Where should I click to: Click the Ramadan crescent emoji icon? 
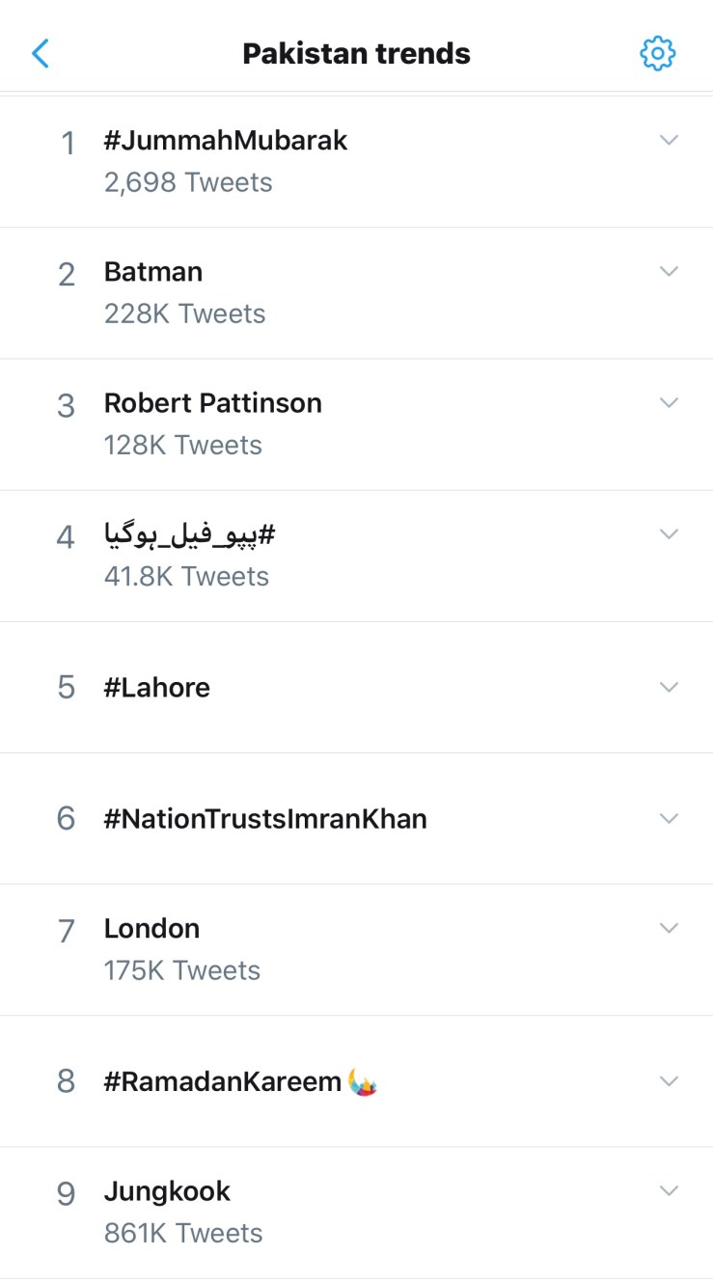coord(363,1081)
